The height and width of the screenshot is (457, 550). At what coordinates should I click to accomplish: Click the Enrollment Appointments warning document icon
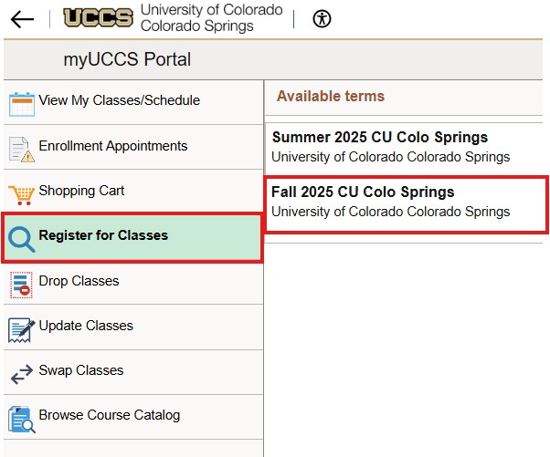pos(21,148)
